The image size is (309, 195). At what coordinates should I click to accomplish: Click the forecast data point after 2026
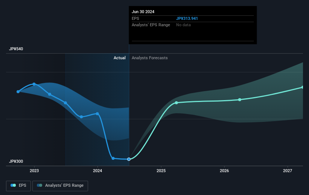coord(240,100)
